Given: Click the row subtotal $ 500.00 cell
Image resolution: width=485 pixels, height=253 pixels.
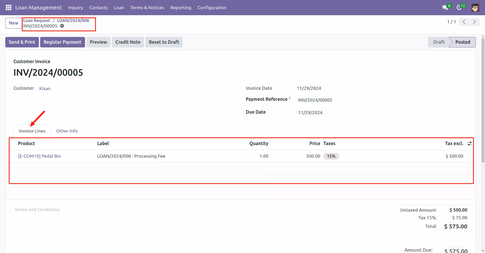Looking at the screenshot, I should (x=454, y=156).
